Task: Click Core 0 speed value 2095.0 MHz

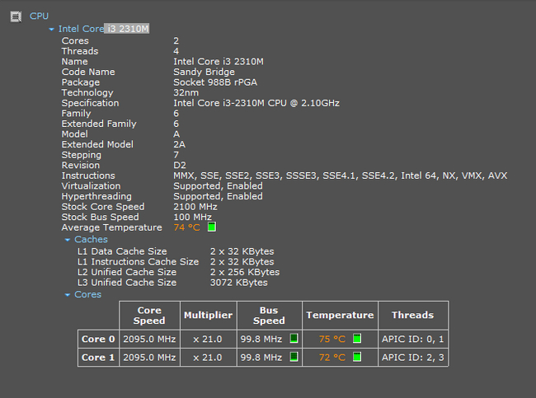Action: [149, 339]
